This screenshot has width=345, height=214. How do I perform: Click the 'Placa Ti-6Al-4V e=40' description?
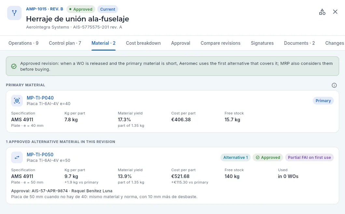(x=48, y=104)
